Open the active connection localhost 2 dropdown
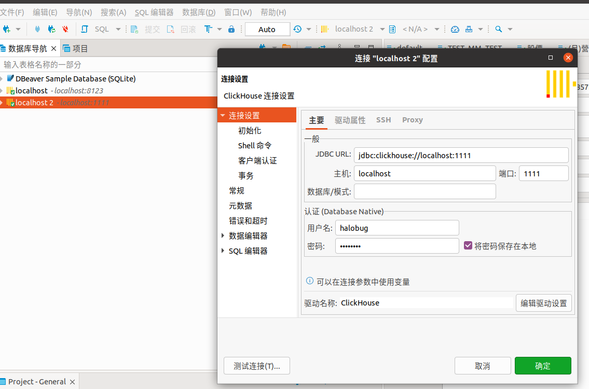589x389 pixels. [353, 29]
